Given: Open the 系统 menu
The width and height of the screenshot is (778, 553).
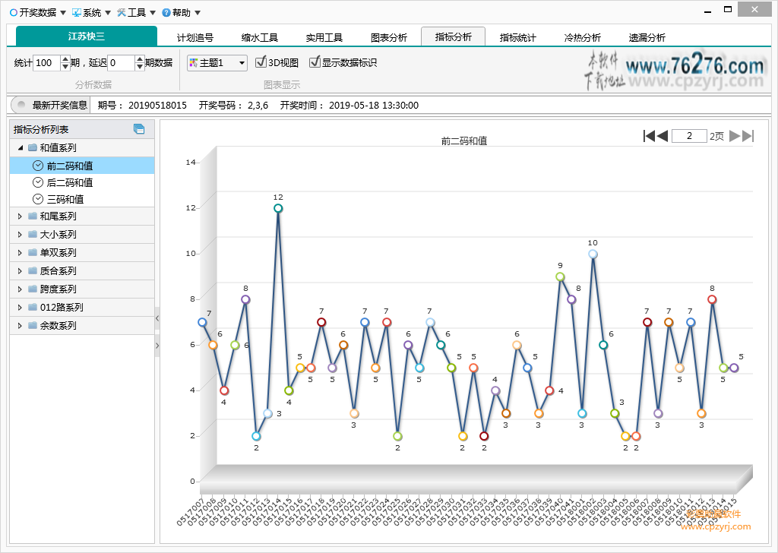Looking at the screenshot, I should 91,12.
